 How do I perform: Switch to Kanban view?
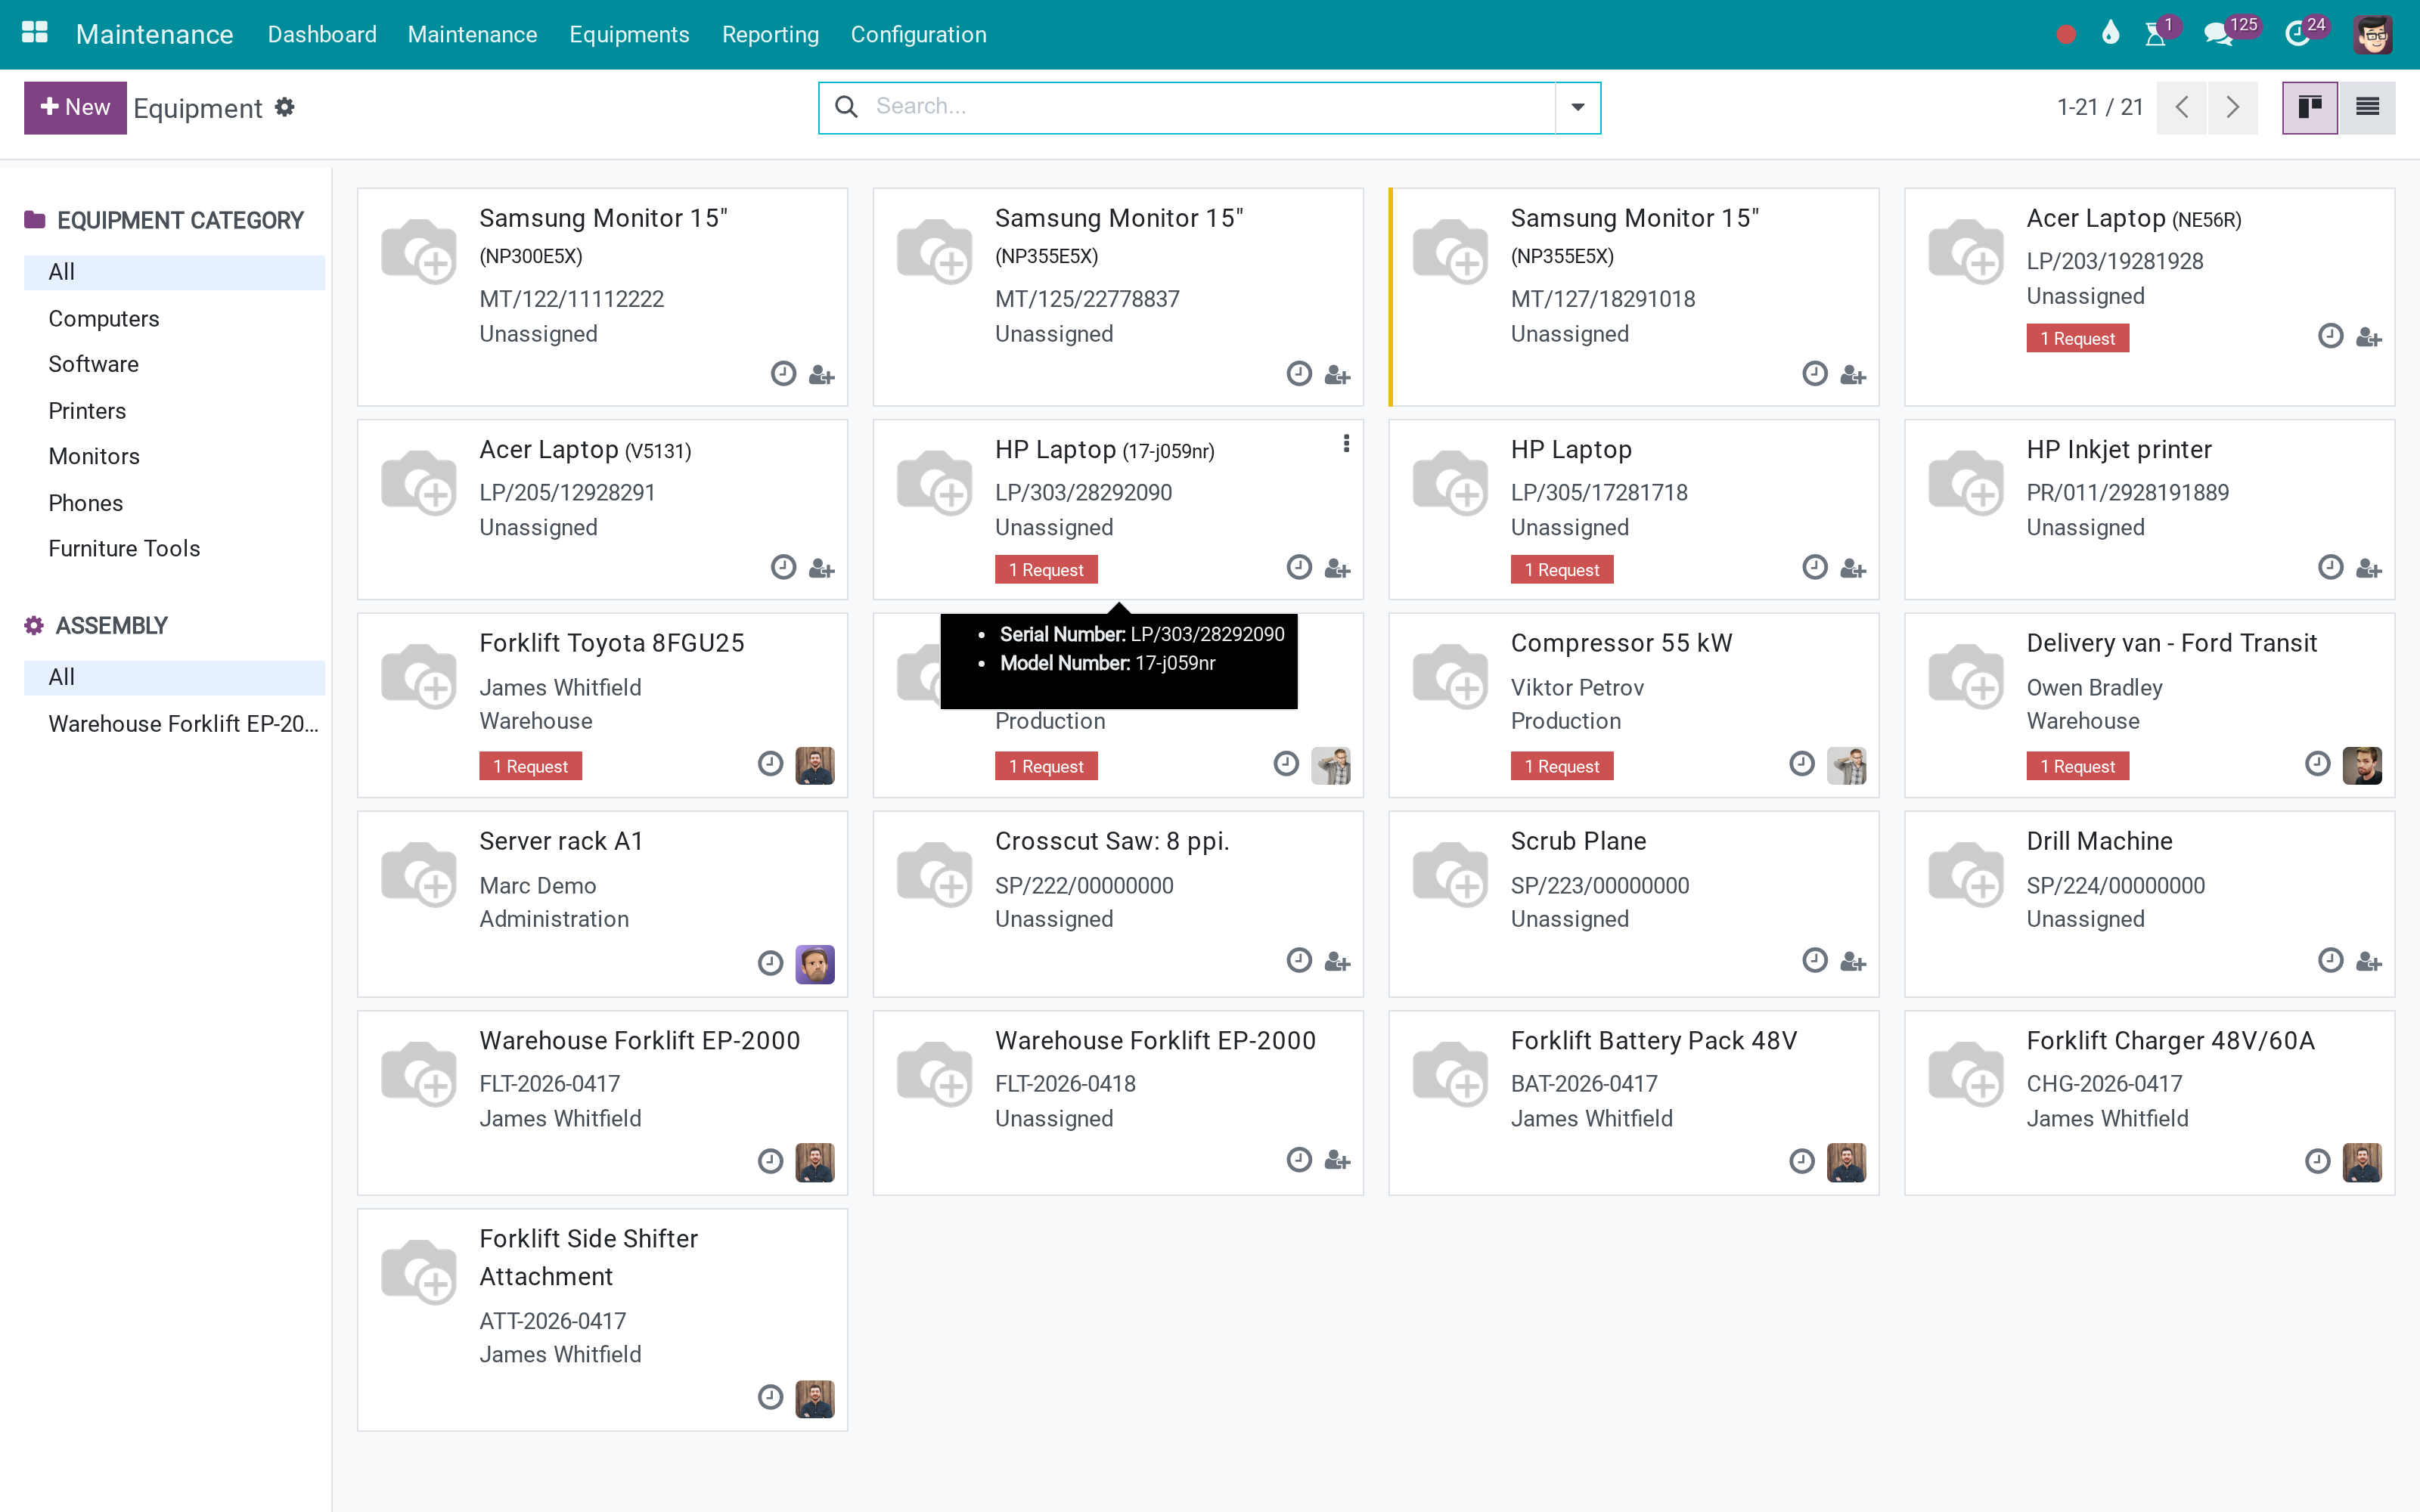point(2310,107)
